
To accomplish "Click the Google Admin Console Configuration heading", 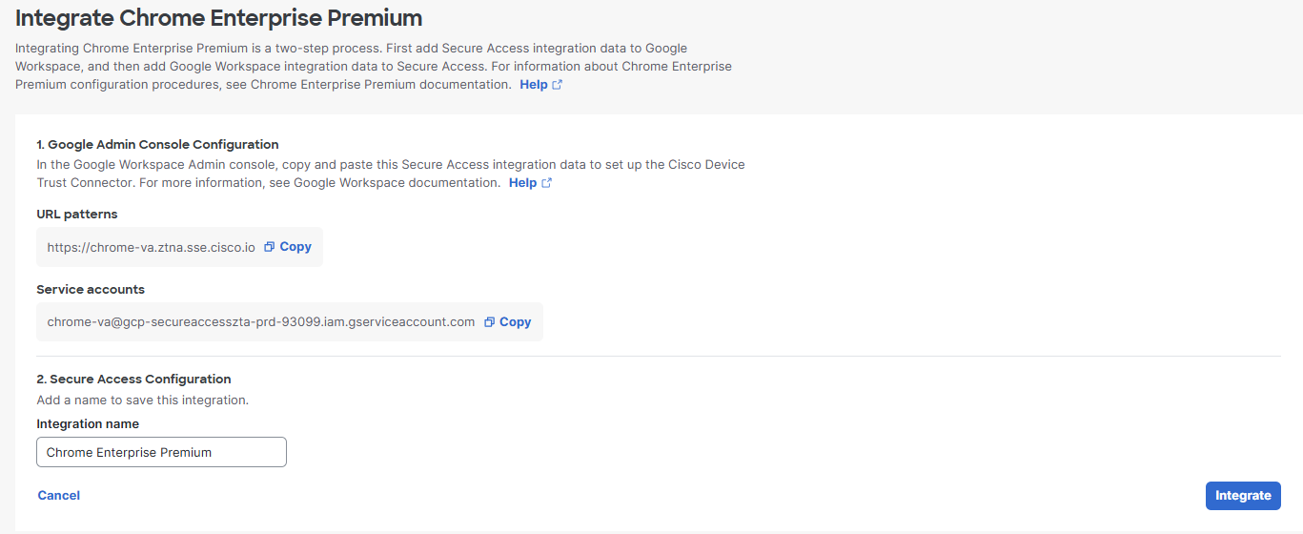I will pyautogui.click(x=157, y=145).
